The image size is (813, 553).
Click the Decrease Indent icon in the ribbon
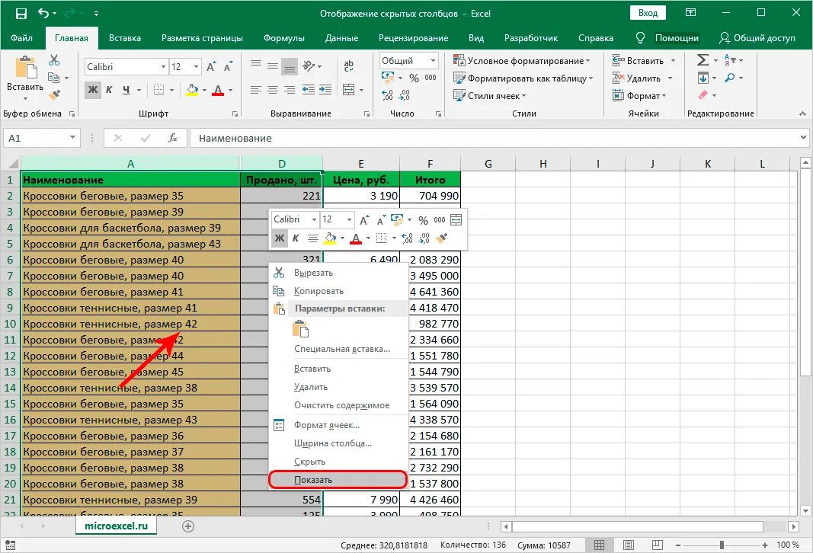coord(308,90)
